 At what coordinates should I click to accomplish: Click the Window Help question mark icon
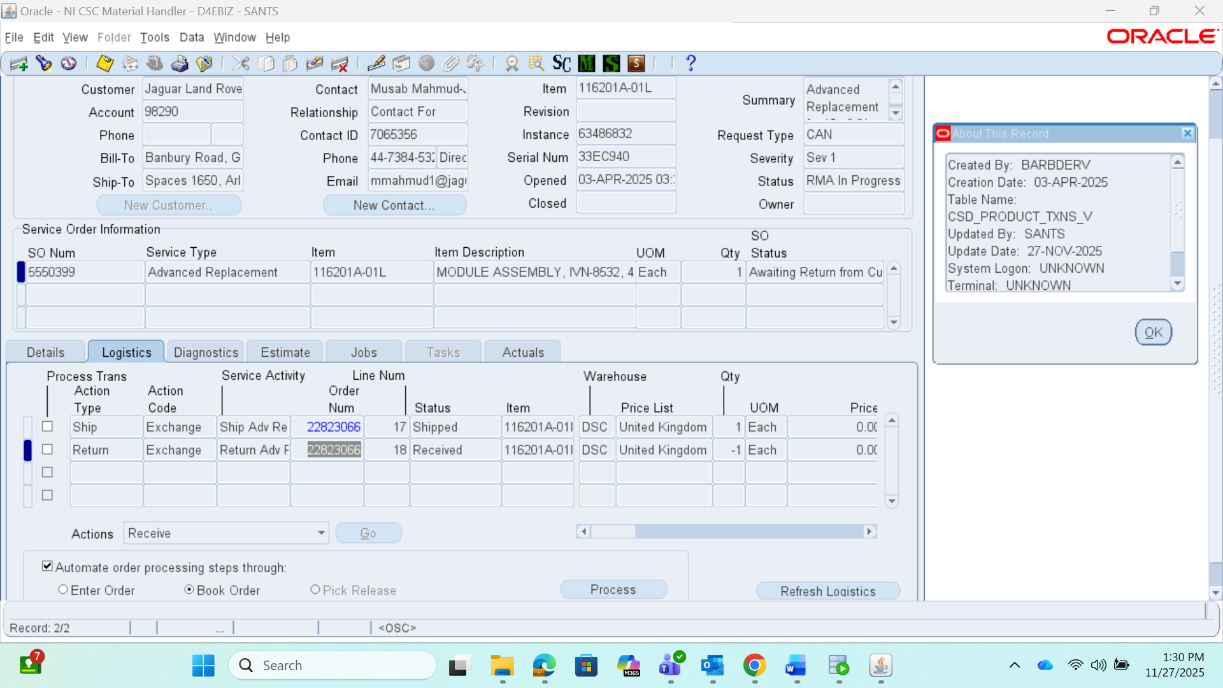[x=690, y=63]
